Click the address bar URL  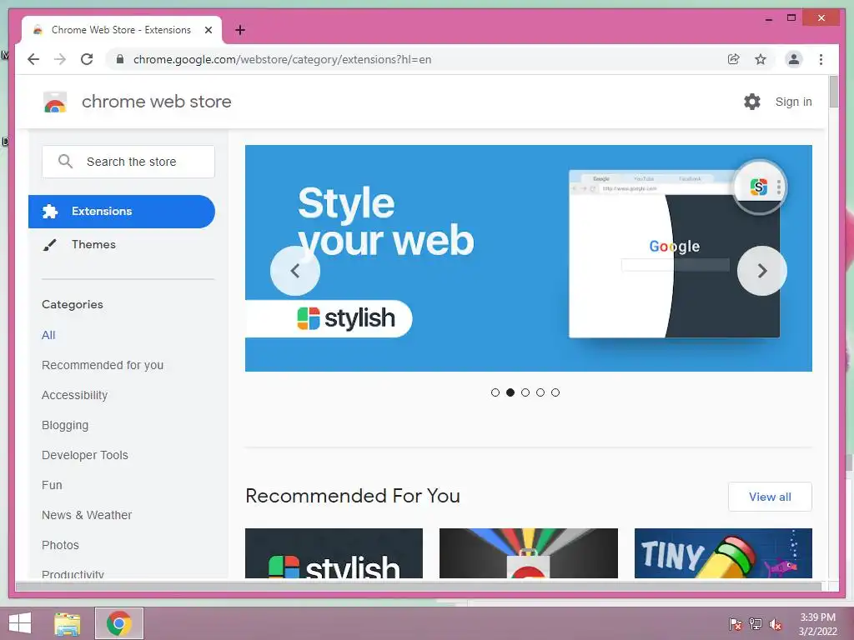point(282,59)
